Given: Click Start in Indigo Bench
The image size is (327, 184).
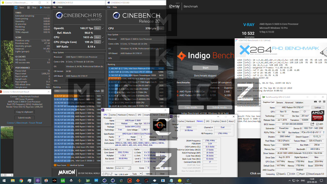Looking at the screenshot, I should (205, 68).
